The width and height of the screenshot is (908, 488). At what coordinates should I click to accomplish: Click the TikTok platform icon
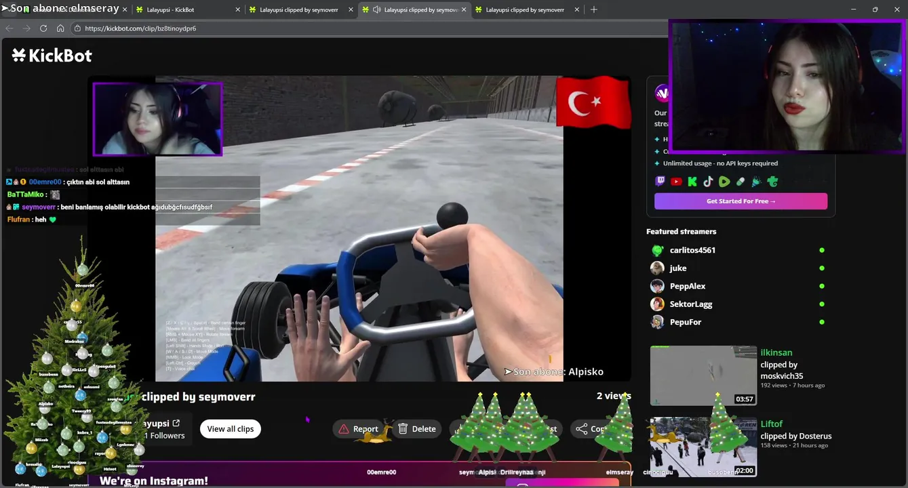(x=708, y=182)
